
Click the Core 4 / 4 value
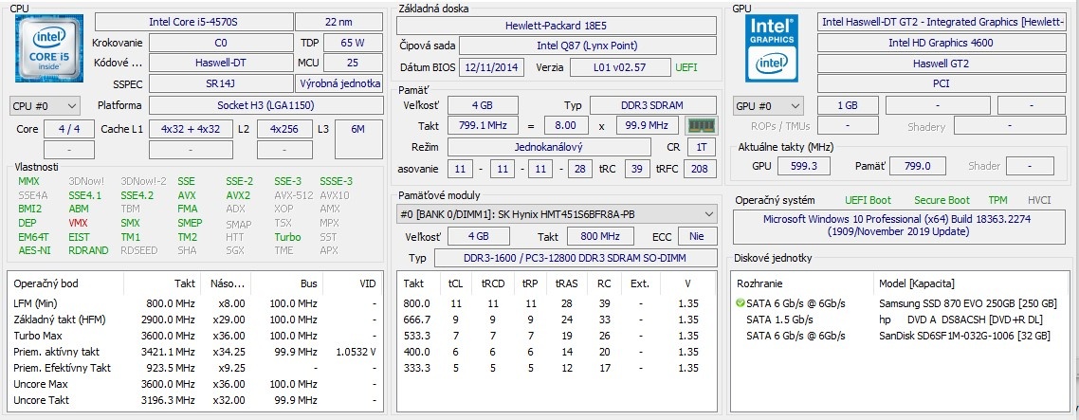(x=69, y=129)
